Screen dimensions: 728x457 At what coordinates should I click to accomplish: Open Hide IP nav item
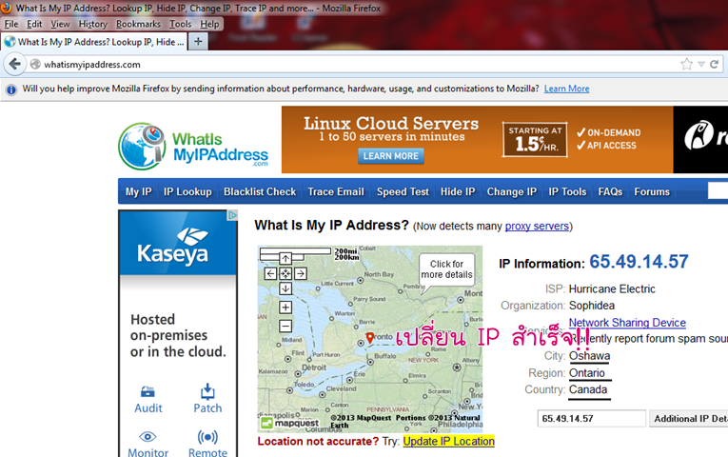(458, 191)
